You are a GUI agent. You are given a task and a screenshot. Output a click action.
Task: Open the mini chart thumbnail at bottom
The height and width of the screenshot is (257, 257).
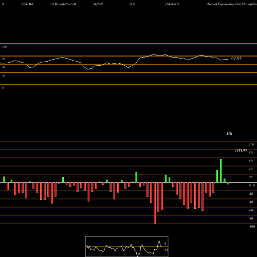point(127,246)
